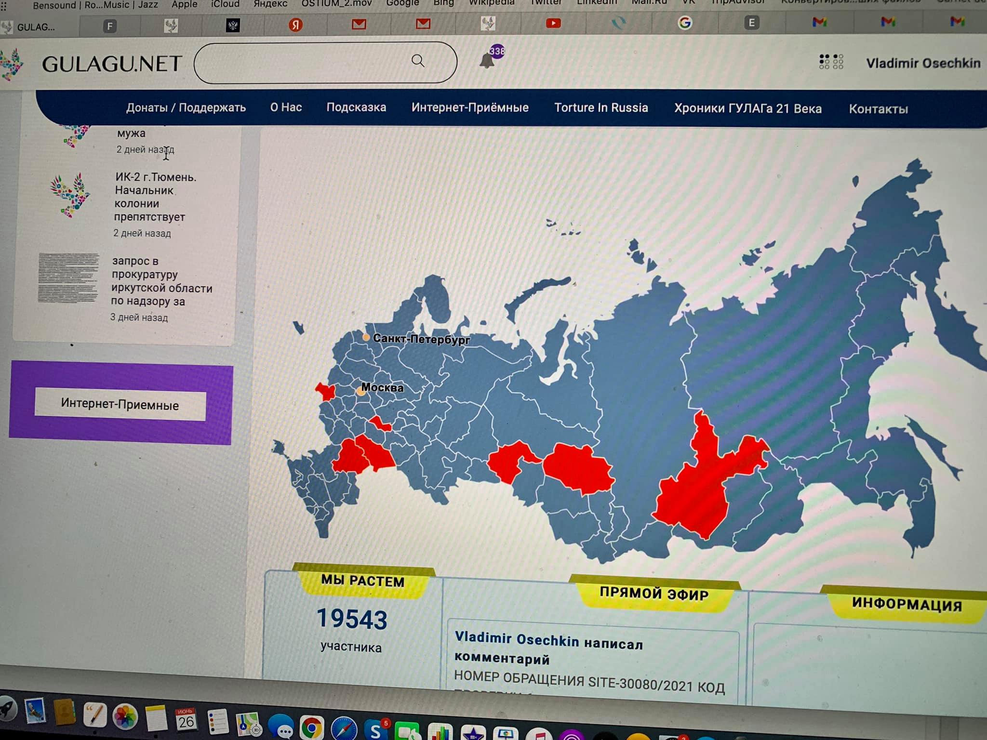Open the iCloud bookmark
This screenshot has width=987, height=740.
tap(225, 4)
